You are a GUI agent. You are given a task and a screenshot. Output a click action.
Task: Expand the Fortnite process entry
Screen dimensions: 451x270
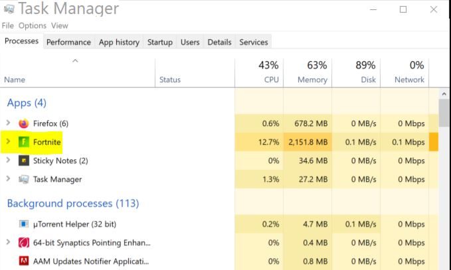pyautogui.click(x=9, y=141)
